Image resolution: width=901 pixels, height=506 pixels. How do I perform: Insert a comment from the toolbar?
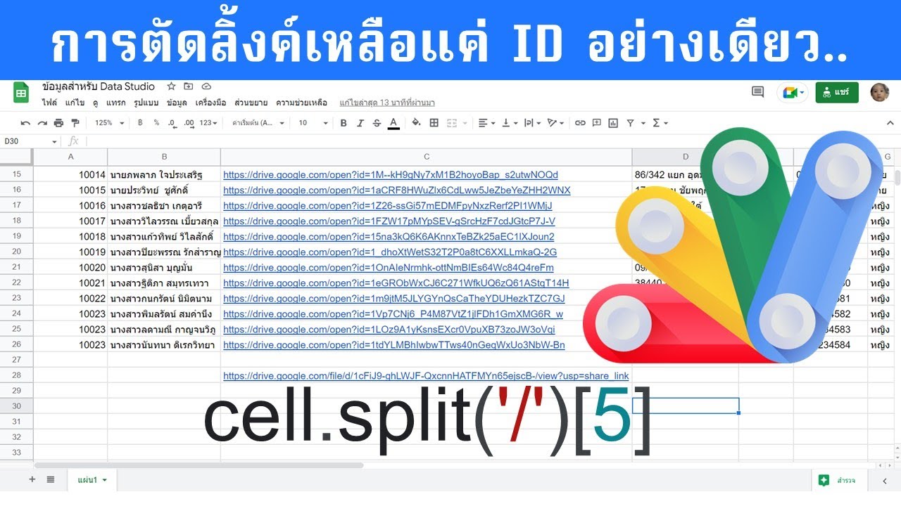(597, 123)
